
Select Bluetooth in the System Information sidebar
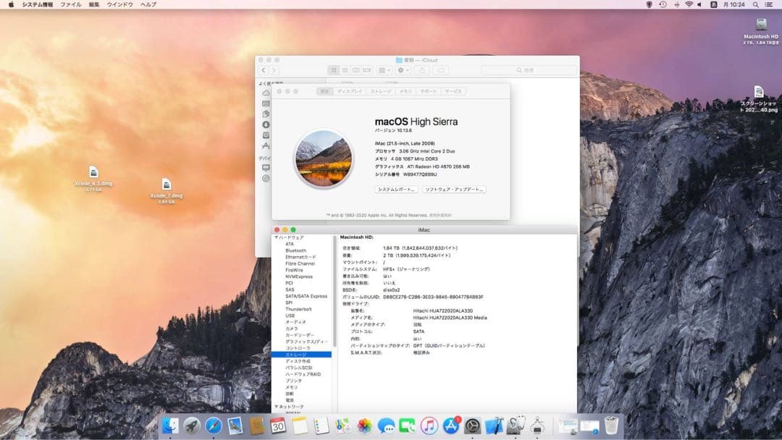click(297, 249)
